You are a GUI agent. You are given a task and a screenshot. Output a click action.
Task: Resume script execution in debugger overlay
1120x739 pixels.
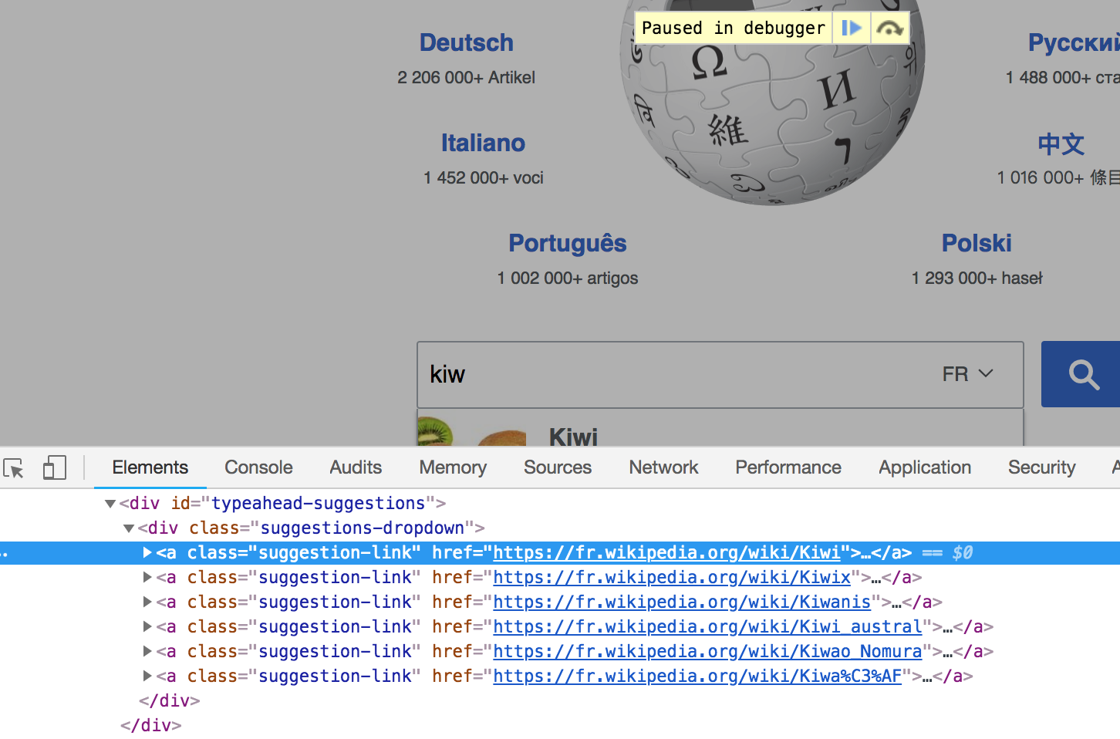(x=851, y=29)
